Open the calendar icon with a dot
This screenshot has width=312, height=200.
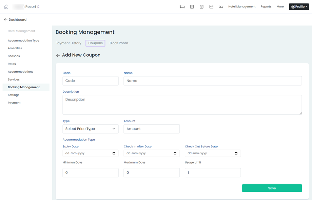pos(192,7)
